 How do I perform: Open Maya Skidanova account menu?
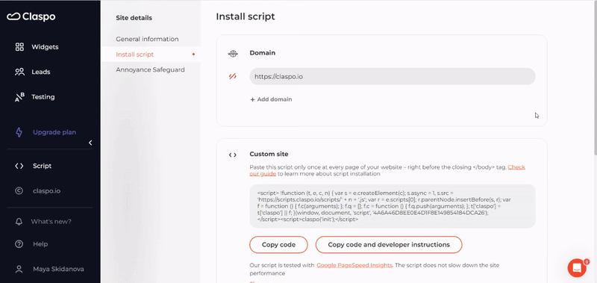click(58, 269)
